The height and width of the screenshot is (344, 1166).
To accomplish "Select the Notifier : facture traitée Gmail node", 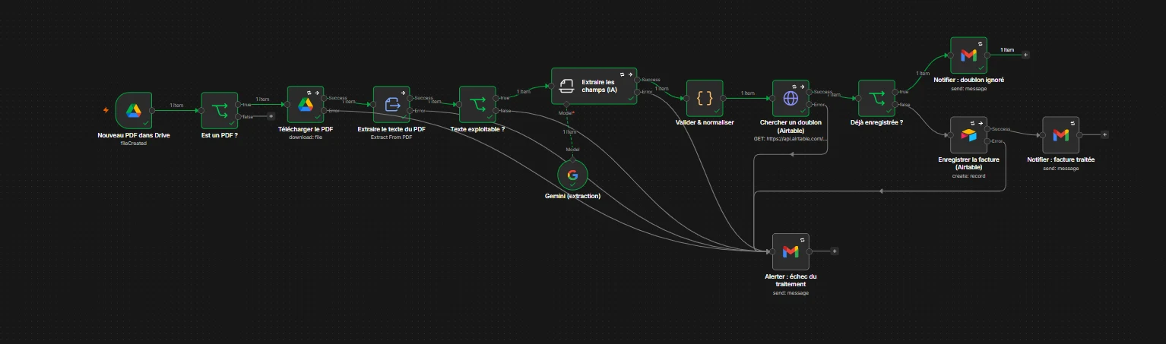I will pos(1060,134).
